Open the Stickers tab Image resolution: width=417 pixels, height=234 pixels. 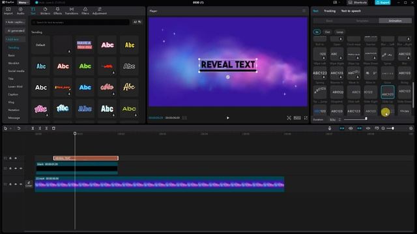tap(45, 11)
